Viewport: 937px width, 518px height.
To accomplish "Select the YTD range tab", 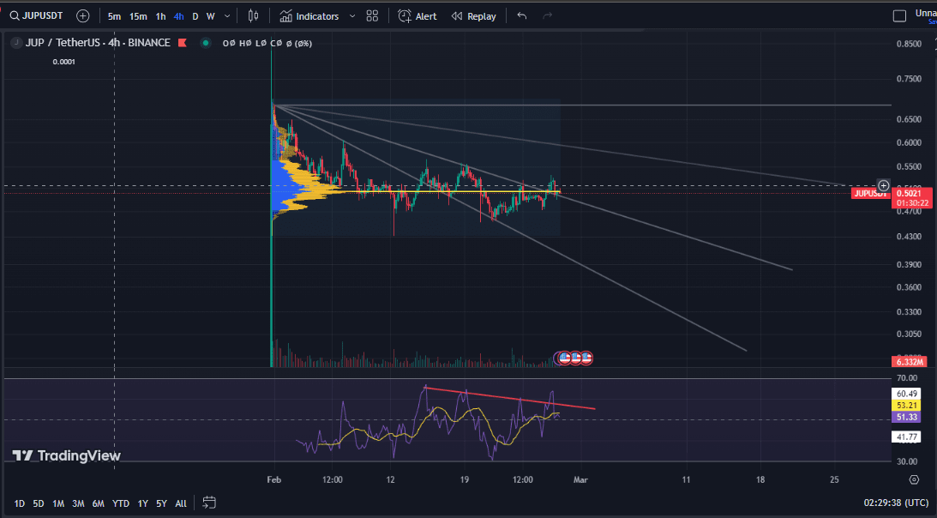I will click(120, 504).
